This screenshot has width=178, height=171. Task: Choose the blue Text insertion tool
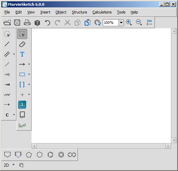pyautogui.click(x=22, y=54)
